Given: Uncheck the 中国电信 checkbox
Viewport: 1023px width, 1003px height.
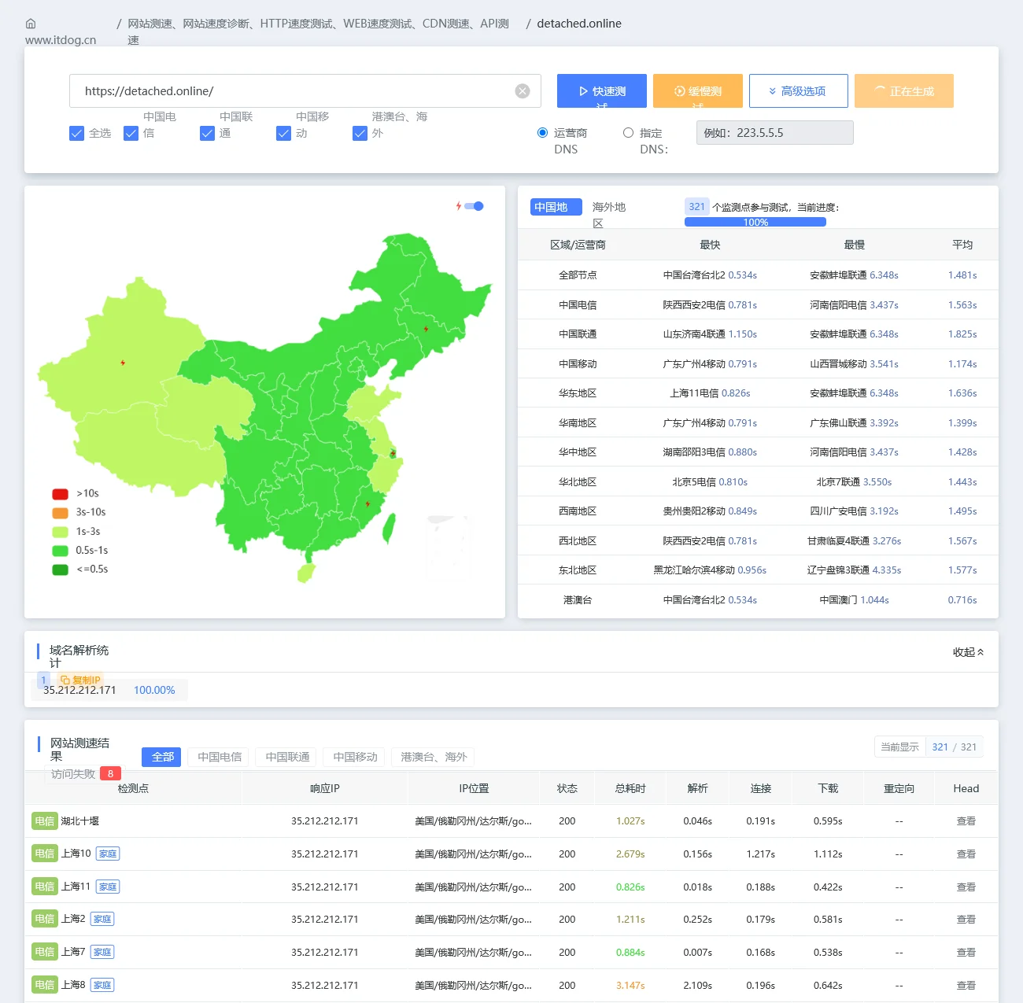Looking at the screenshot, I should tap(131, 134).
